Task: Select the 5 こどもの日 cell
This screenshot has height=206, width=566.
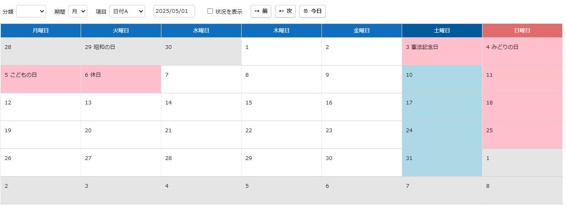Action: [x=41, y=79]
